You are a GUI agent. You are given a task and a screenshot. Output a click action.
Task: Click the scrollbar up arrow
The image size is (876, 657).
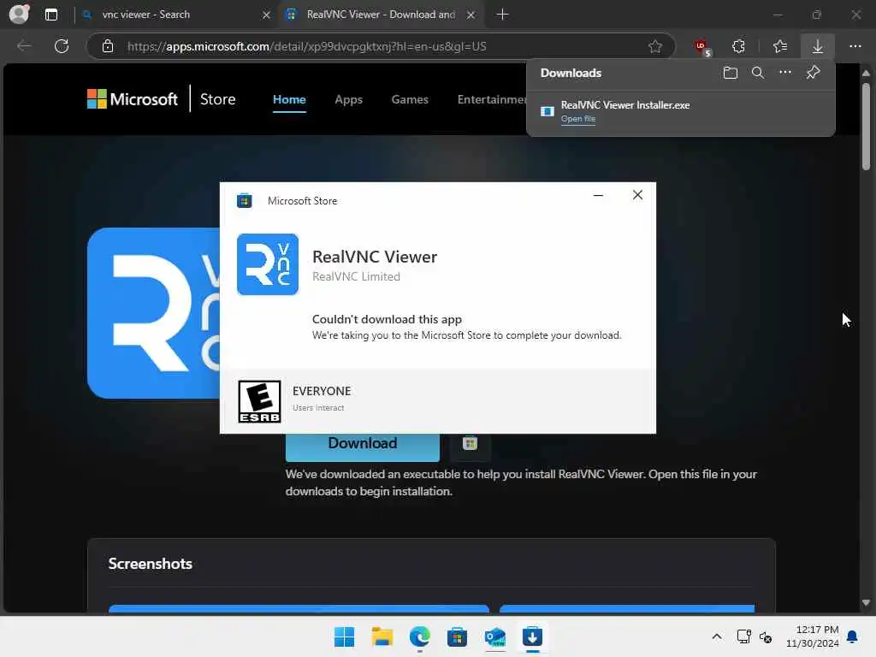tap(866, 73)
